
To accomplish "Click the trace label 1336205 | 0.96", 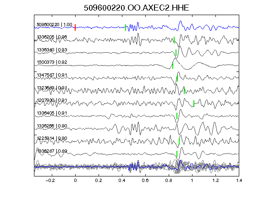I will click(x=52, y=37).
